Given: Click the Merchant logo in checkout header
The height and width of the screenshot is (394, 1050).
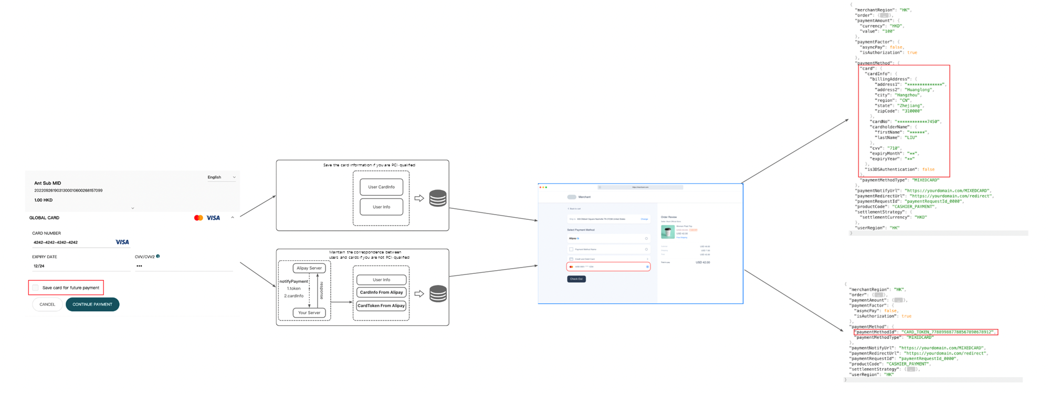Looking at the screenshot, I should (572, 197).
